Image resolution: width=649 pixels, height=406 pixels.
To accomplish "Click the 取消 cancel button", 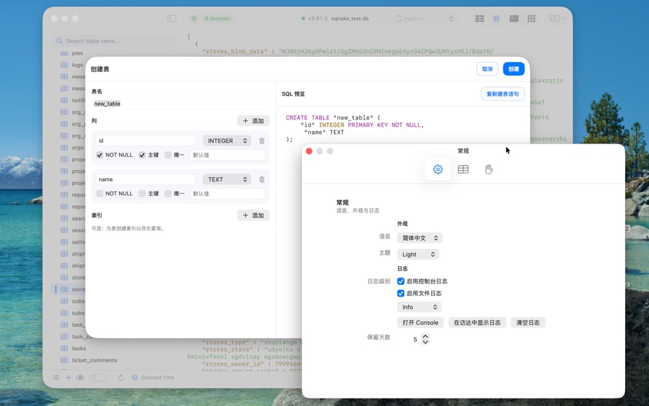I will coord(487,69).
